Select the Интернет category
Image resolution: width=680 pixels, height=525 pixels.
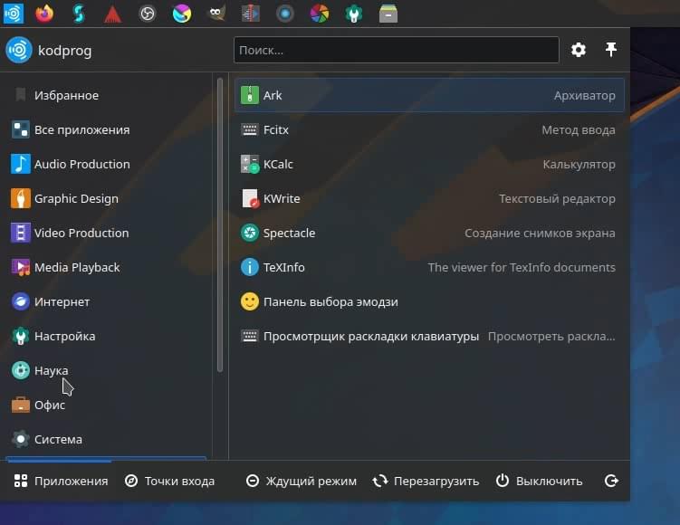coord(107,301)
